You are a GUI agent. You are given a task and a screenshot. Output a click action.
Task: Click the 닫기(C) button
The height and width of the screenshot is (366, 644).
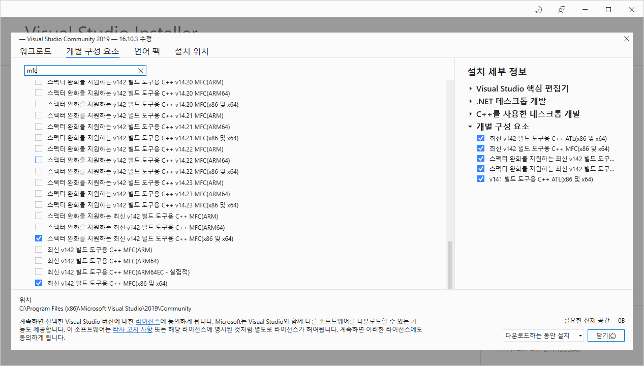(606, 335)
